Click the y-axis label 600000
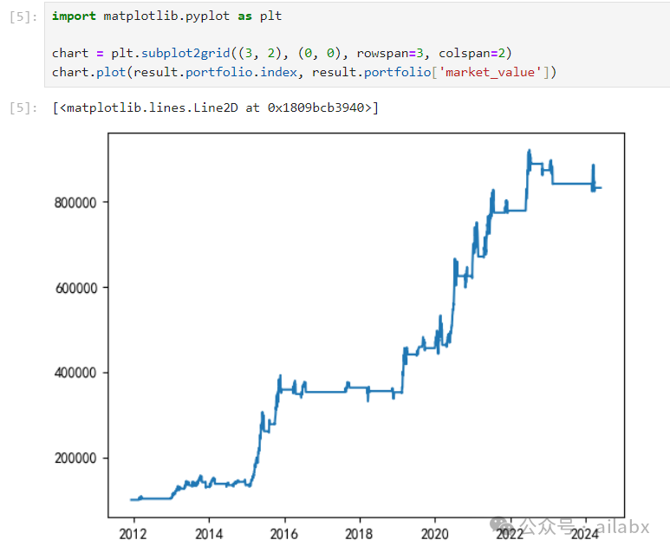This screenshot has width=670, height=553. (x=76, y=288)
